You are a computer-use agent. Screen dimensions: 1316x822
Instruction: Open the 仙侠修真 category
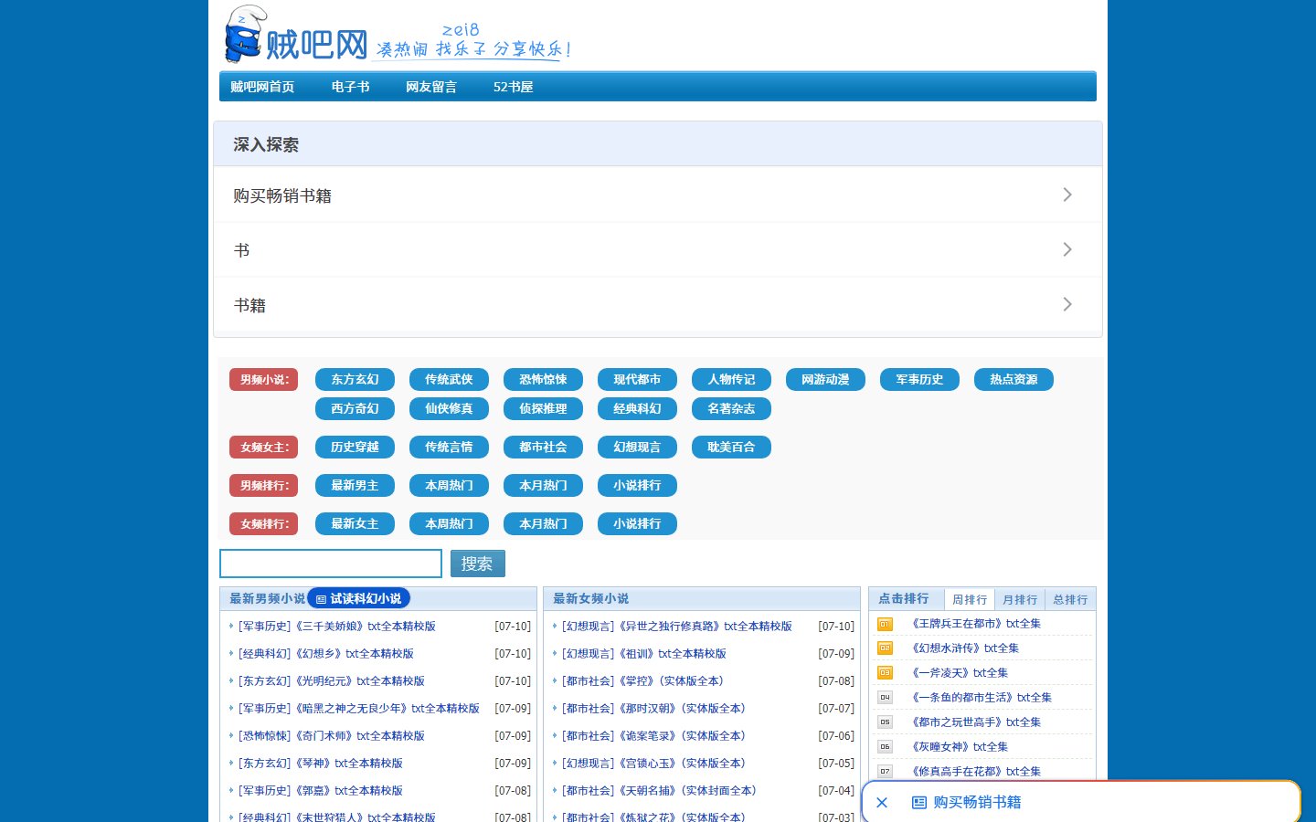click(449, 409)
